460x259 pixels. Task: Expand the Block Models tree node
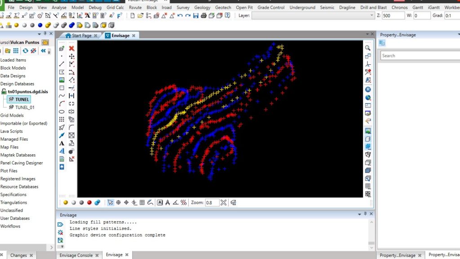13,68
